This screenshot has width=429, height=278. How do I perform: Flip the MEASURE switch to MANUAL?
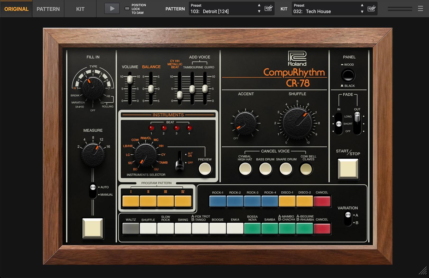(93, 195)
